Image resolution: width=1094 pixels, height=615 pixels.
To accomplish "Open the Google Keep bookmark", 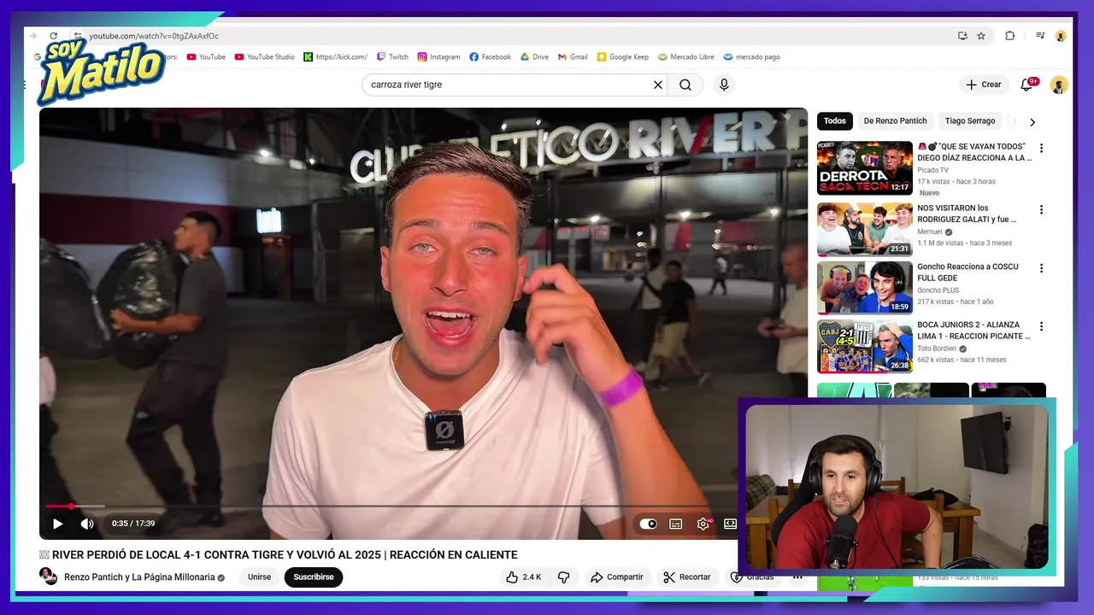I will pyautogui.click(x=623, y=57).
